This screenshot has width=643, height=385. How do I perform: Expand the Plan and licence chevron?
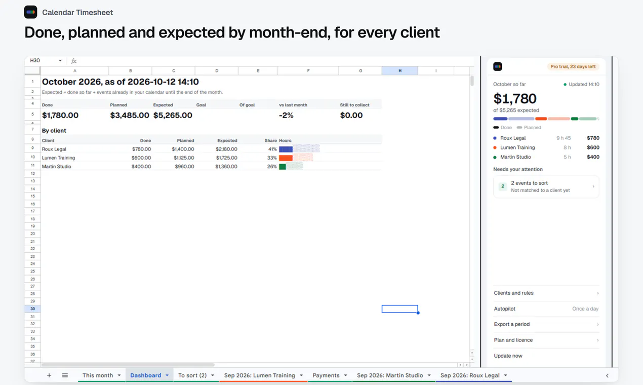coord(597,340)
